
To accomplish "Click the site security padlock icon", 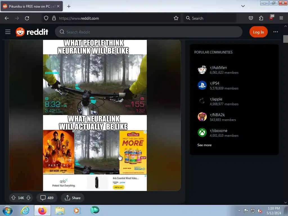I will 54,18.
